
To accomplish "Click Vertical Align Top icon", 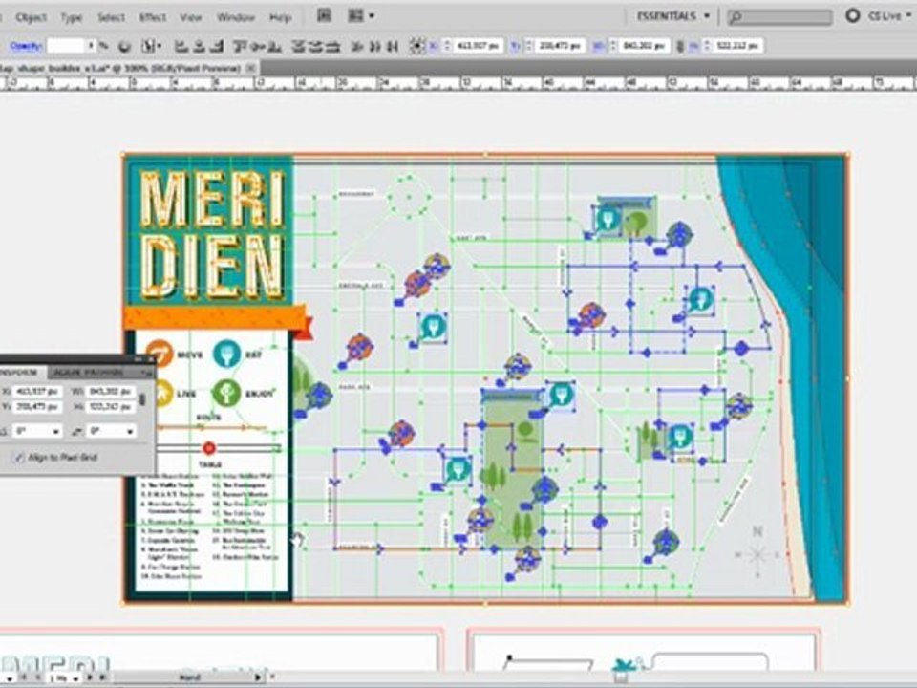I will (240, 46).
